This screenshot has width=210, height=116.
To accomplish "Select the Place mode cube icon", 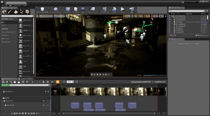I will pyautogui.click(x=4, y=12).
